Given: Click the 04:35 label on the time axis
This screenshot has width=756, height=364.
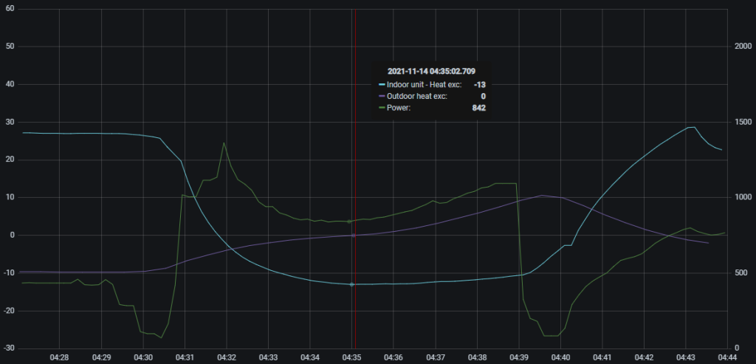Looking at the screenshot, I should 353,357.
